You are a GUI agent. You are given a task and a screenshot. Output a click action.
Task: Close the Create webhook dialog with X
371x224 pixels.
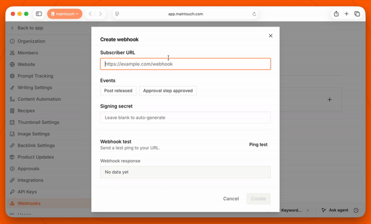pos(271,36)
